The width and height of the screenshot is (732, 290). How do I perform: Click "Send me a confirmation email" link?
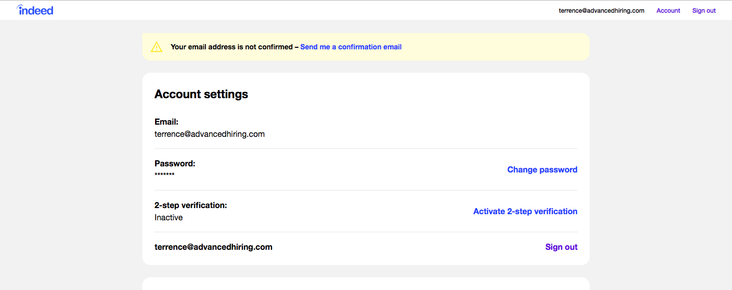[351, 47]
